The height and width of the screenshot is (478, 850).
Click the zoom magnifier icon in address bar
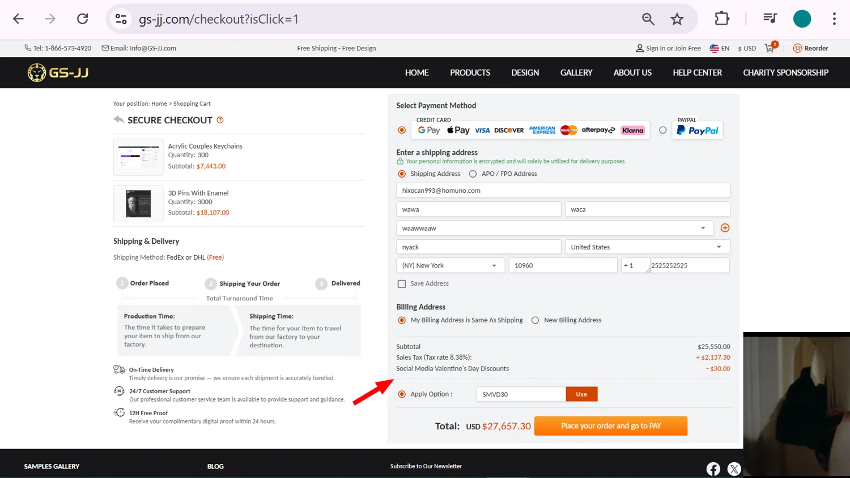(648, 19)
